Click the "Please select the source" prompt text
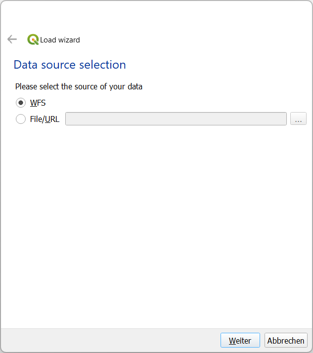The width and height of the screenshot is (313, 353). pos(79,86)
